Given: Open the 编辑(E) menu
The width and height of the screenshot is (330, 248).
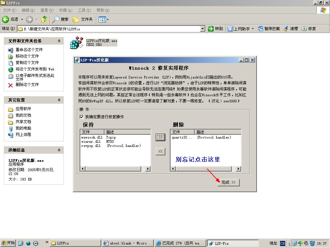Looking at the screenshot, I should click(28, 10).
